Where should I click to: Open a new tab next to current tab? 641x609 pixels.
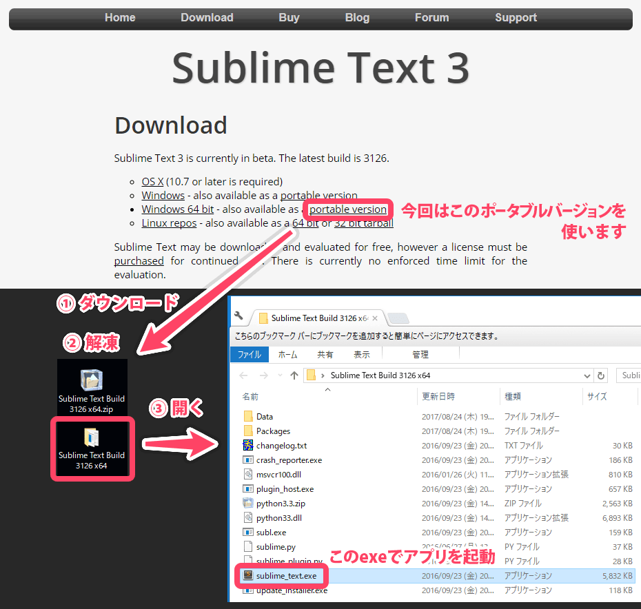click(x=398, y=317)
